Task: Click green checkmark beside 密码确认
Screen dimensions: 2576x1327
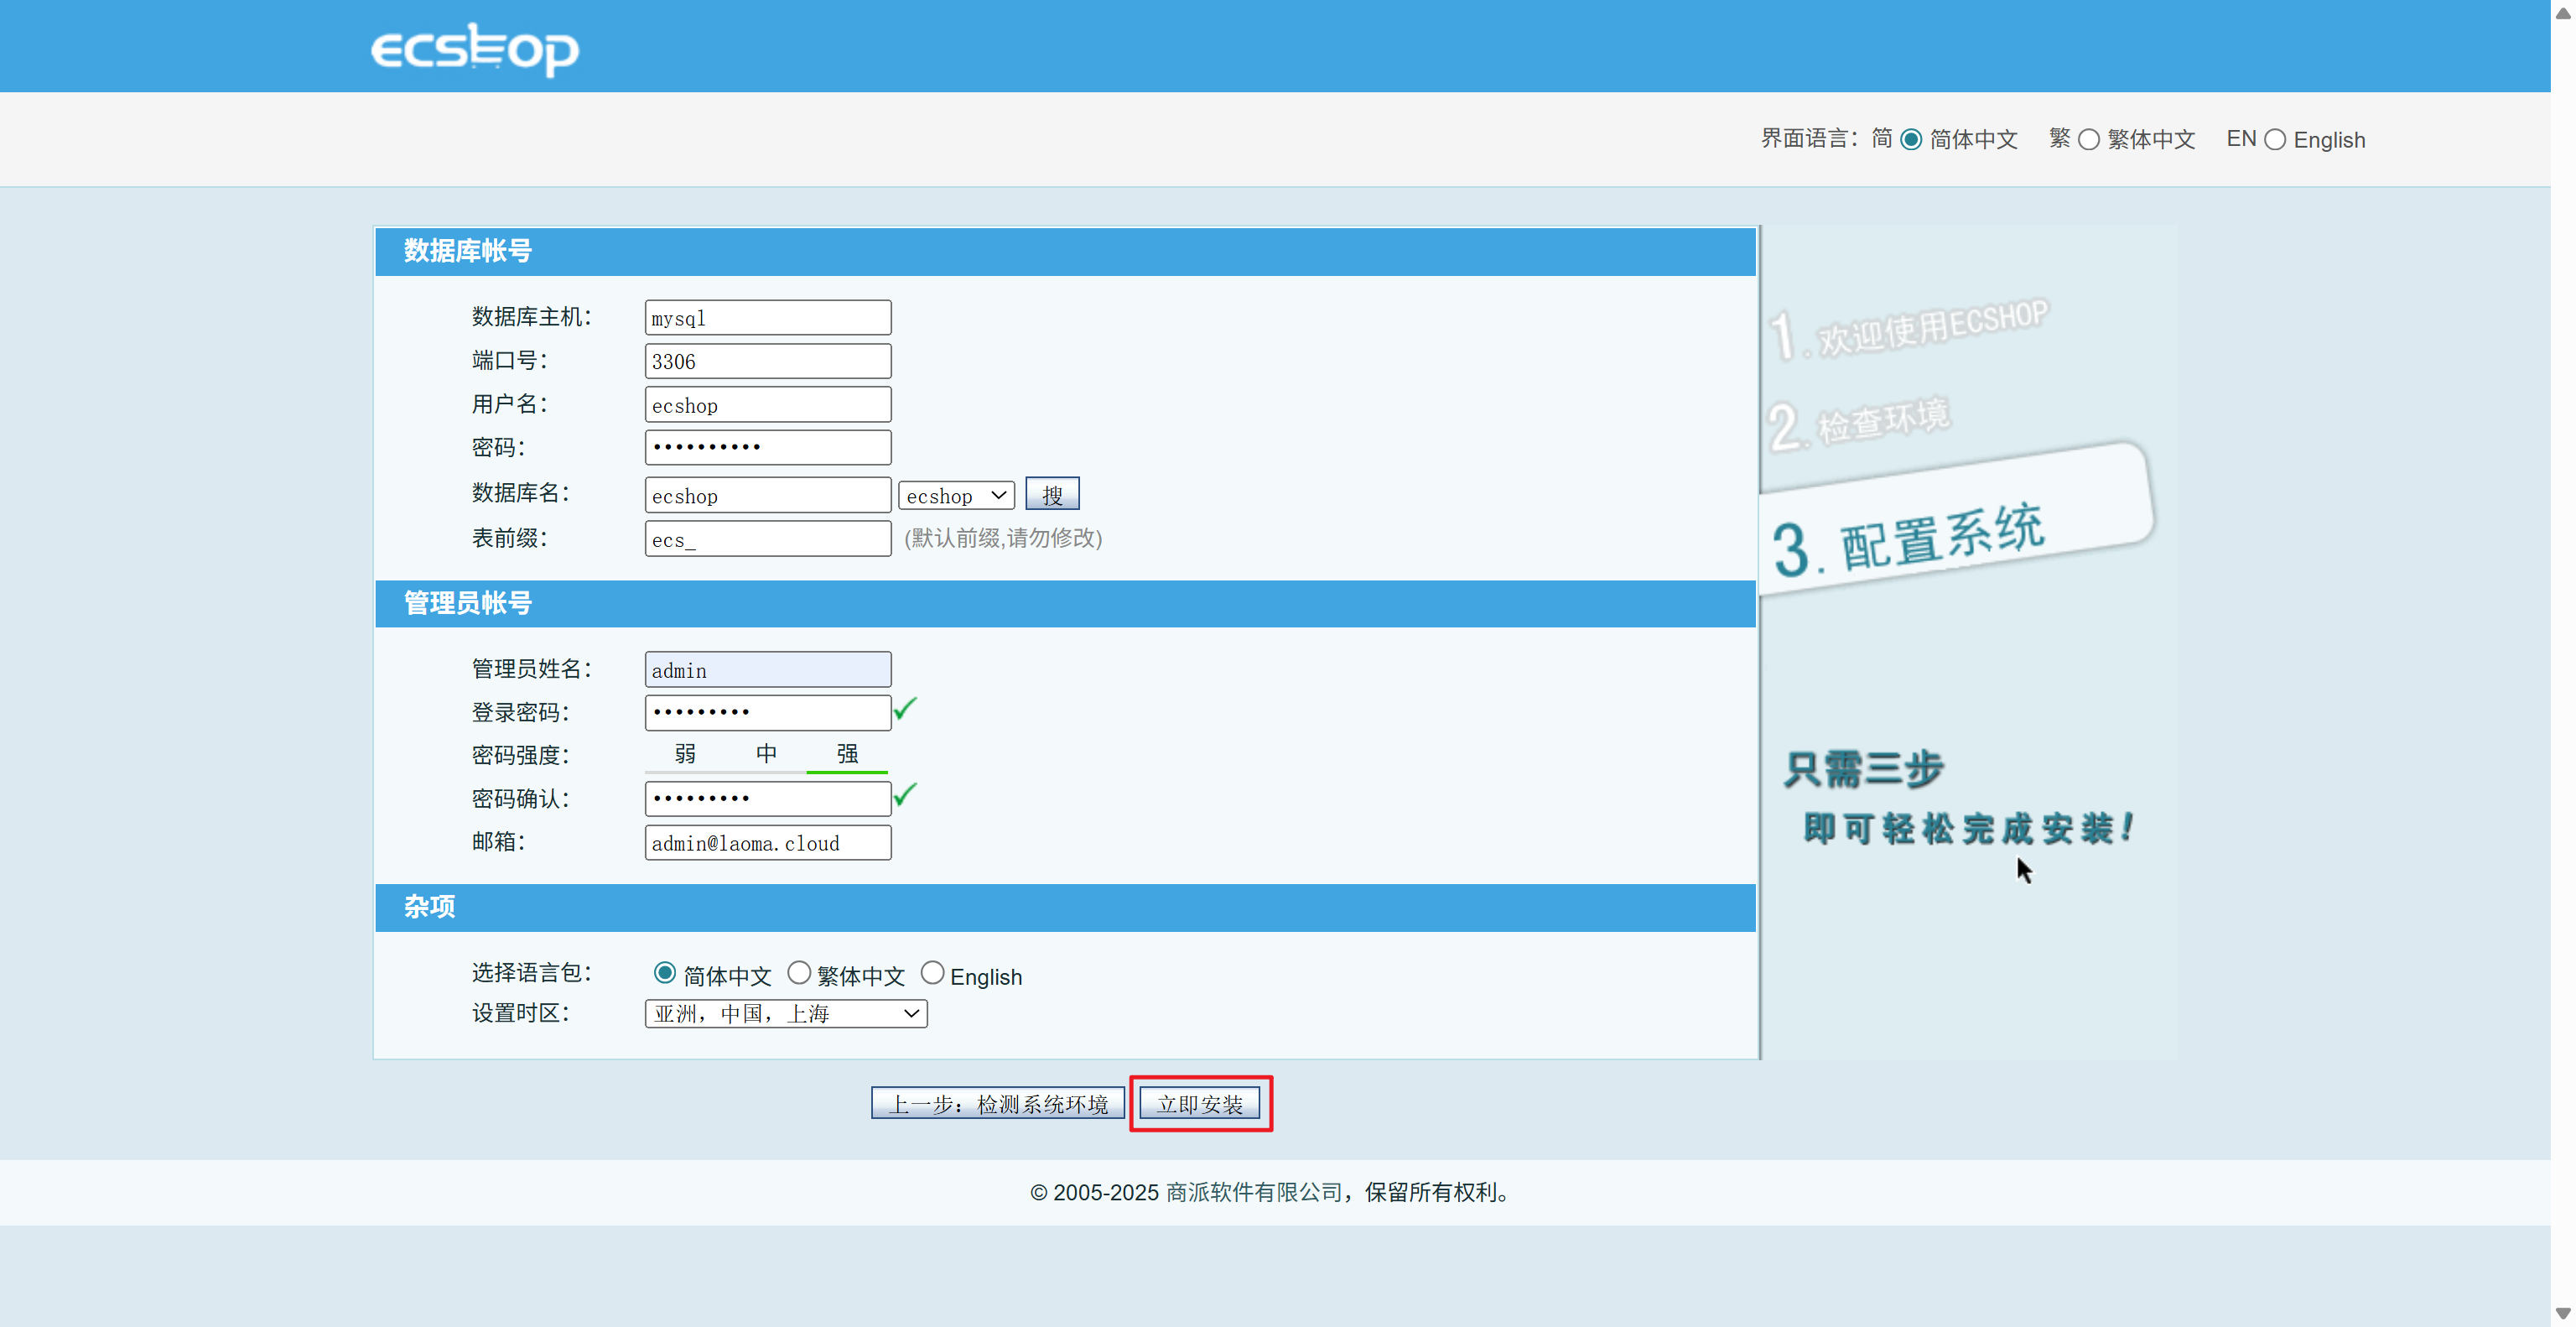Action: coord(905,795)
